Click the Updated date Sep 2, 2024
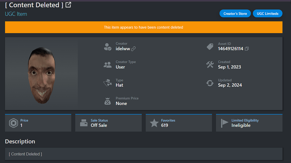The image size is (291, 163). (x=230, y=85)
